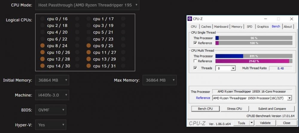This screenshot has height=133, width=299.
Task: Open the Hyper-V dropdown
Action: point(51,125)
